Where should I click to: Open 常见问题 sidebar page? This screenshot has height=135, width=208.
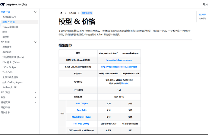[x=5, y=107]
